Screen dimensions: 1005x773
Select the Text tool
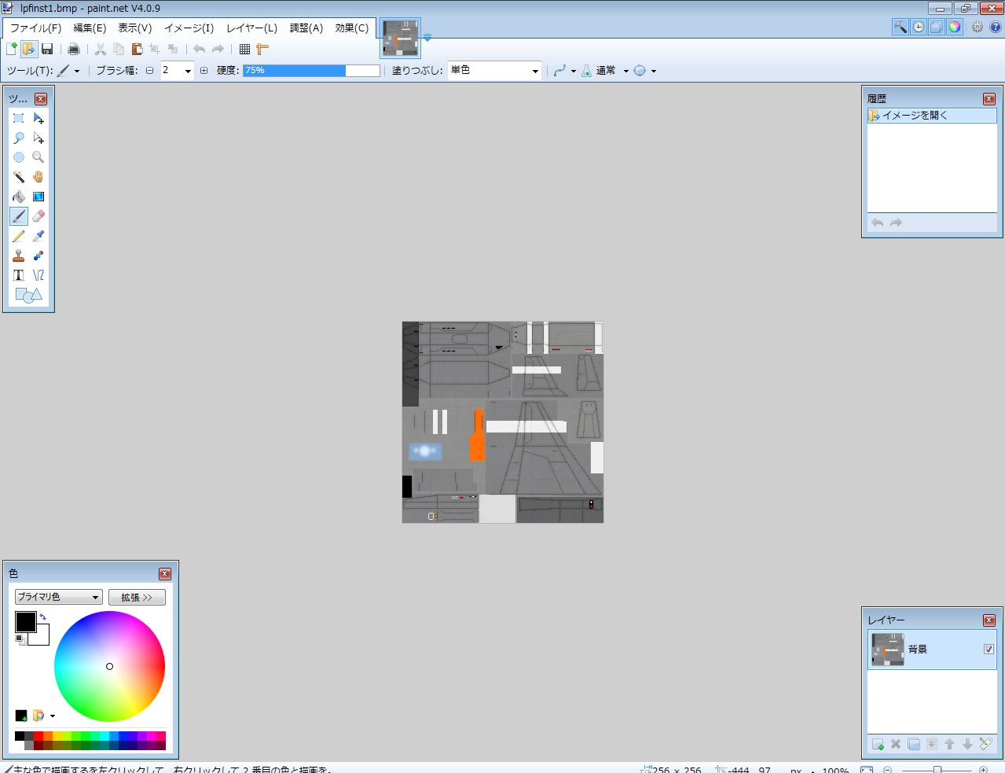coord(19,275)
